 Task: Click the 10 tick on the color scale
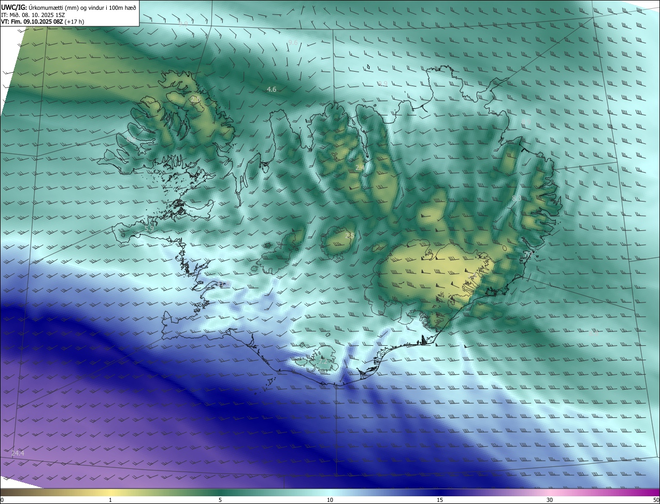click(x=330, y=500)
